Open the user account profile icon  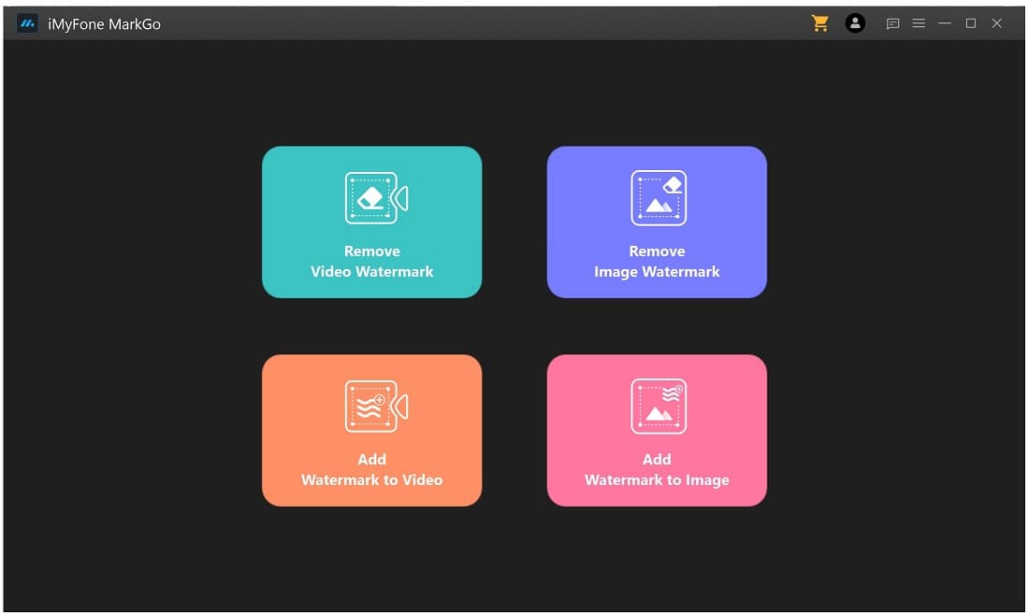pyautogui.click(x=855, y=23)
